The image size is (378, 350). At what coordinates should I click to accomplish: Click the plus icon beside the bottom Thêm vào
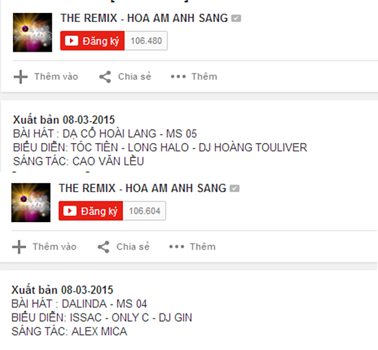coord(19,247)
